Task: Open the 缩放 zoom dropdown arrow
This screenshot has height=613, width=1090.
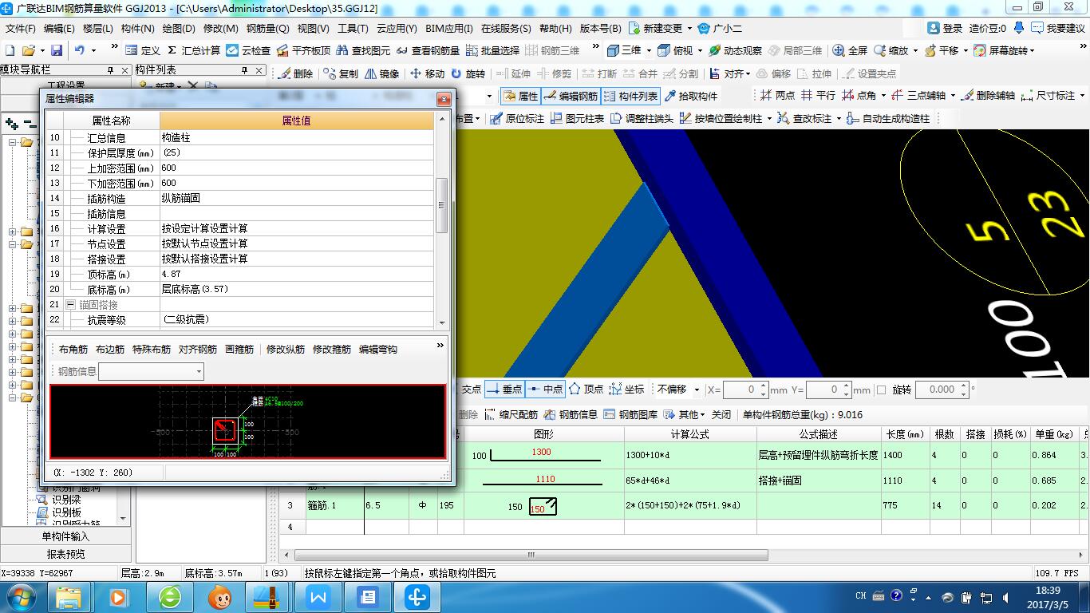Action: coord(915,50)
